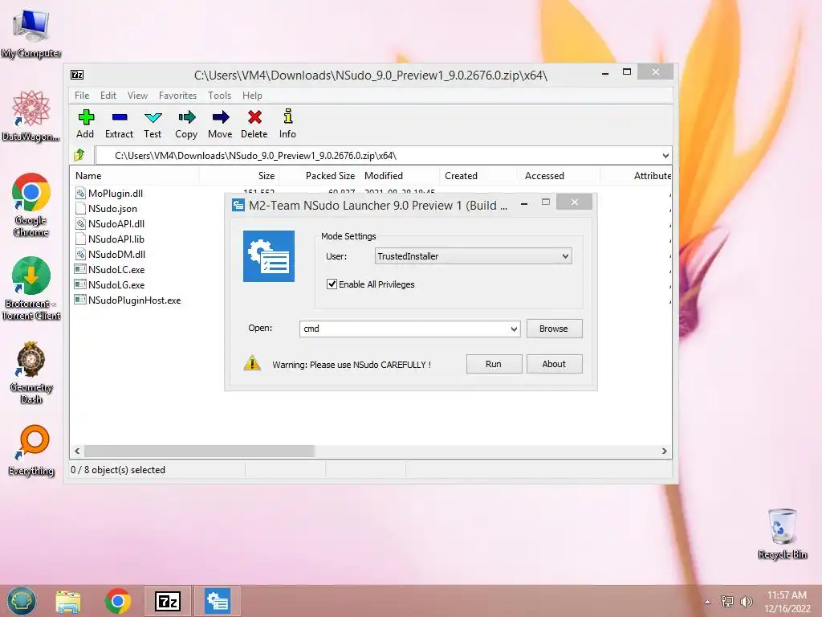
Task: Click the taskbar clock showing 11:57 AM
Action: (x=787, y=602)
